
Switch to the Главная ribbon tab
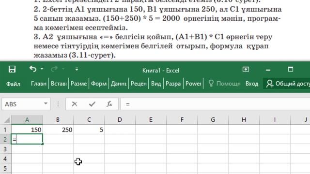point(39,84)
